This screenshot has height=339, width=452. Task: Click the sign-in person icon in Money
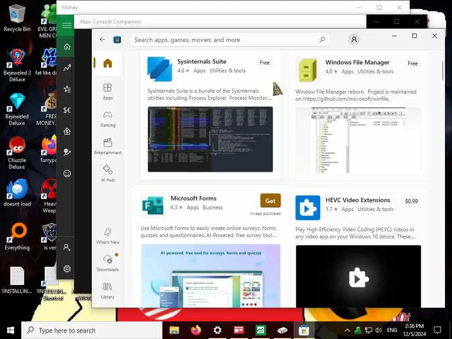coord(67,247)
